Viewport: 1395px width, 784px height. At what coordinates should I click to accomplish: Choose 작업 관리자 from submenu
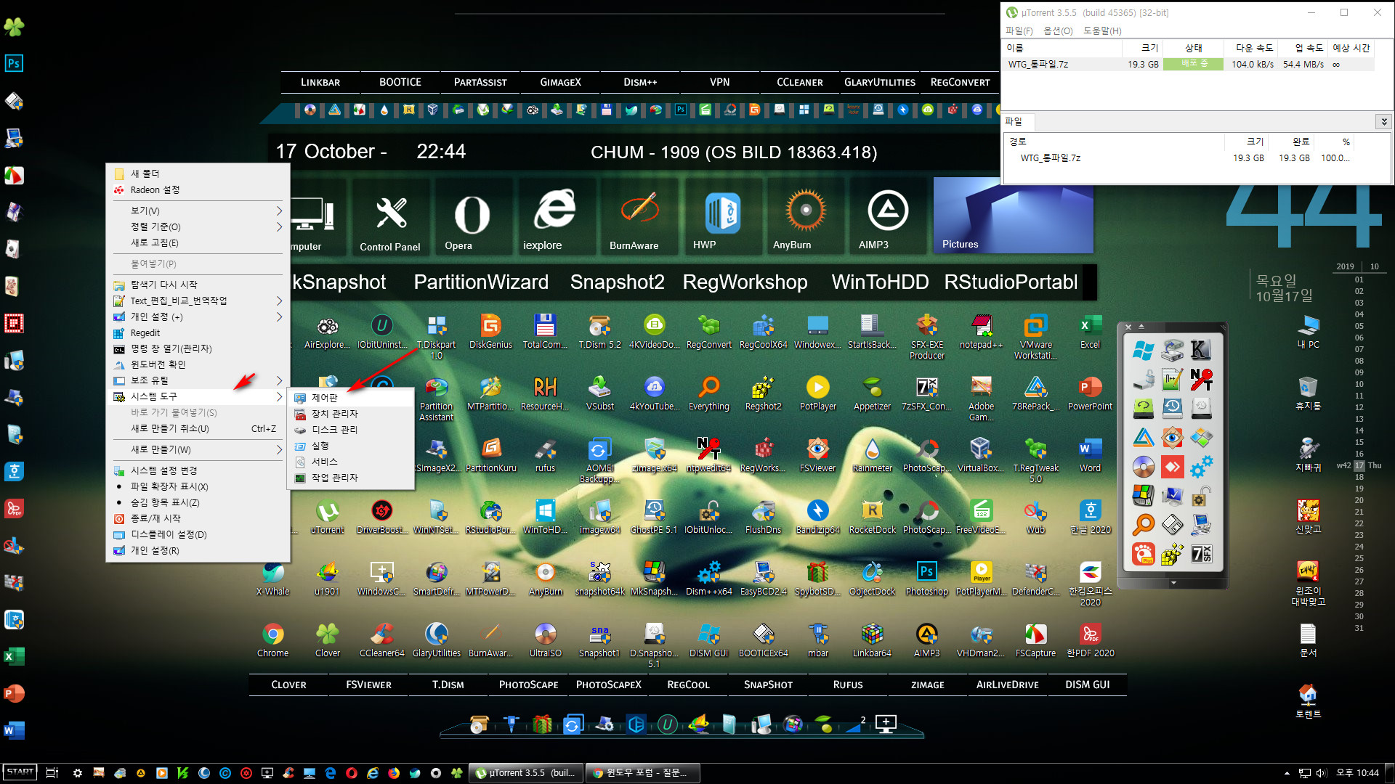(x=351, y=478)
